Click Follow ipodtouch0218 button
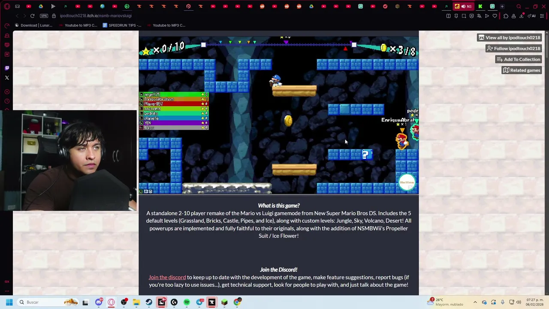 point(513,48)
